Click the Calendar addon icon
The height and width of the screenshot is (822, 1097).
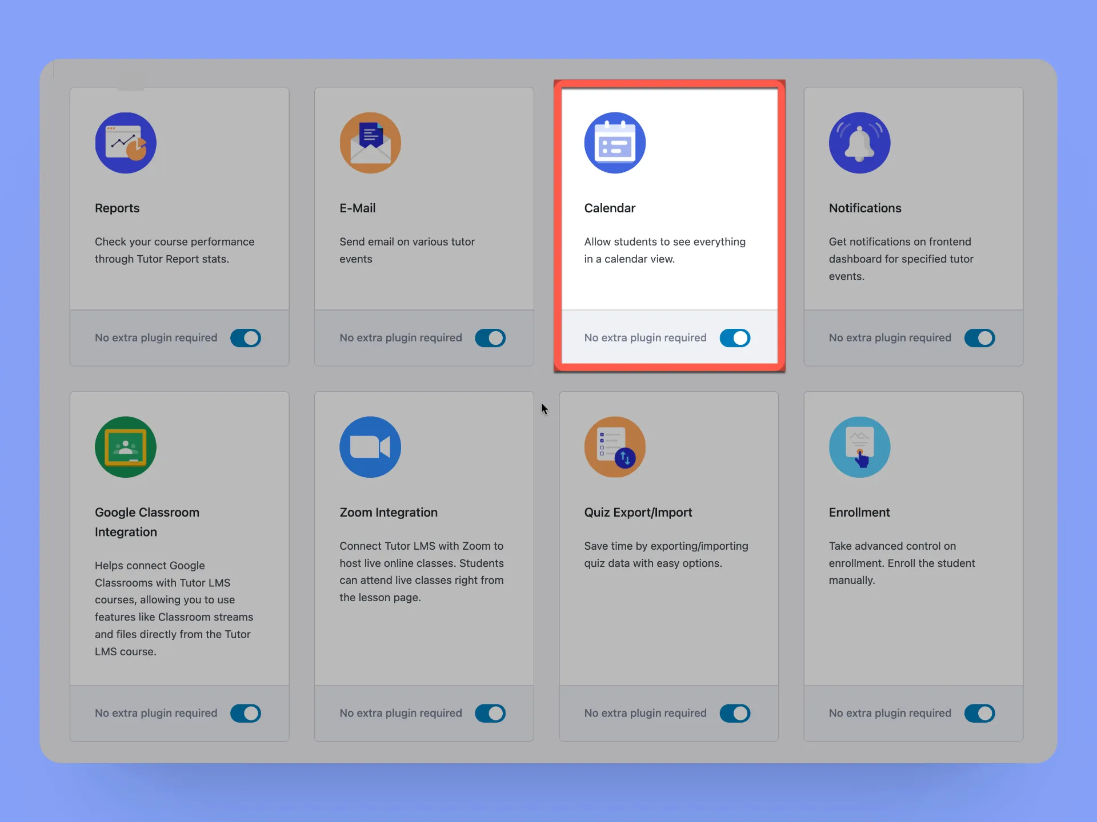point(615,143)
